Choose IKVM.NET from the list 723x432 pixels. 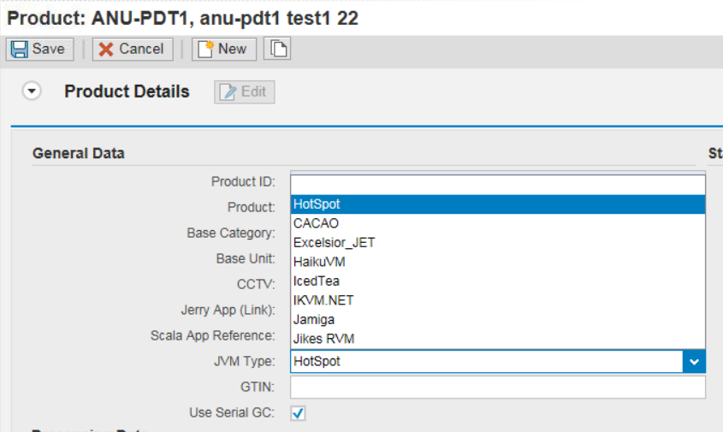[x=323, y=300]
